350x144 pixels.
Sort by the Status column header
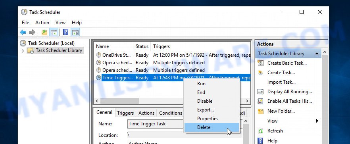point(142,46)
